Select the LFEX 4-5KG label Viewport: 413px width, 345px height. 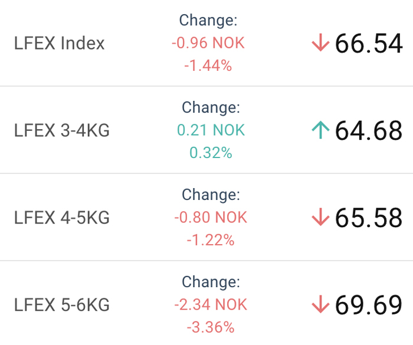point(61,218)
